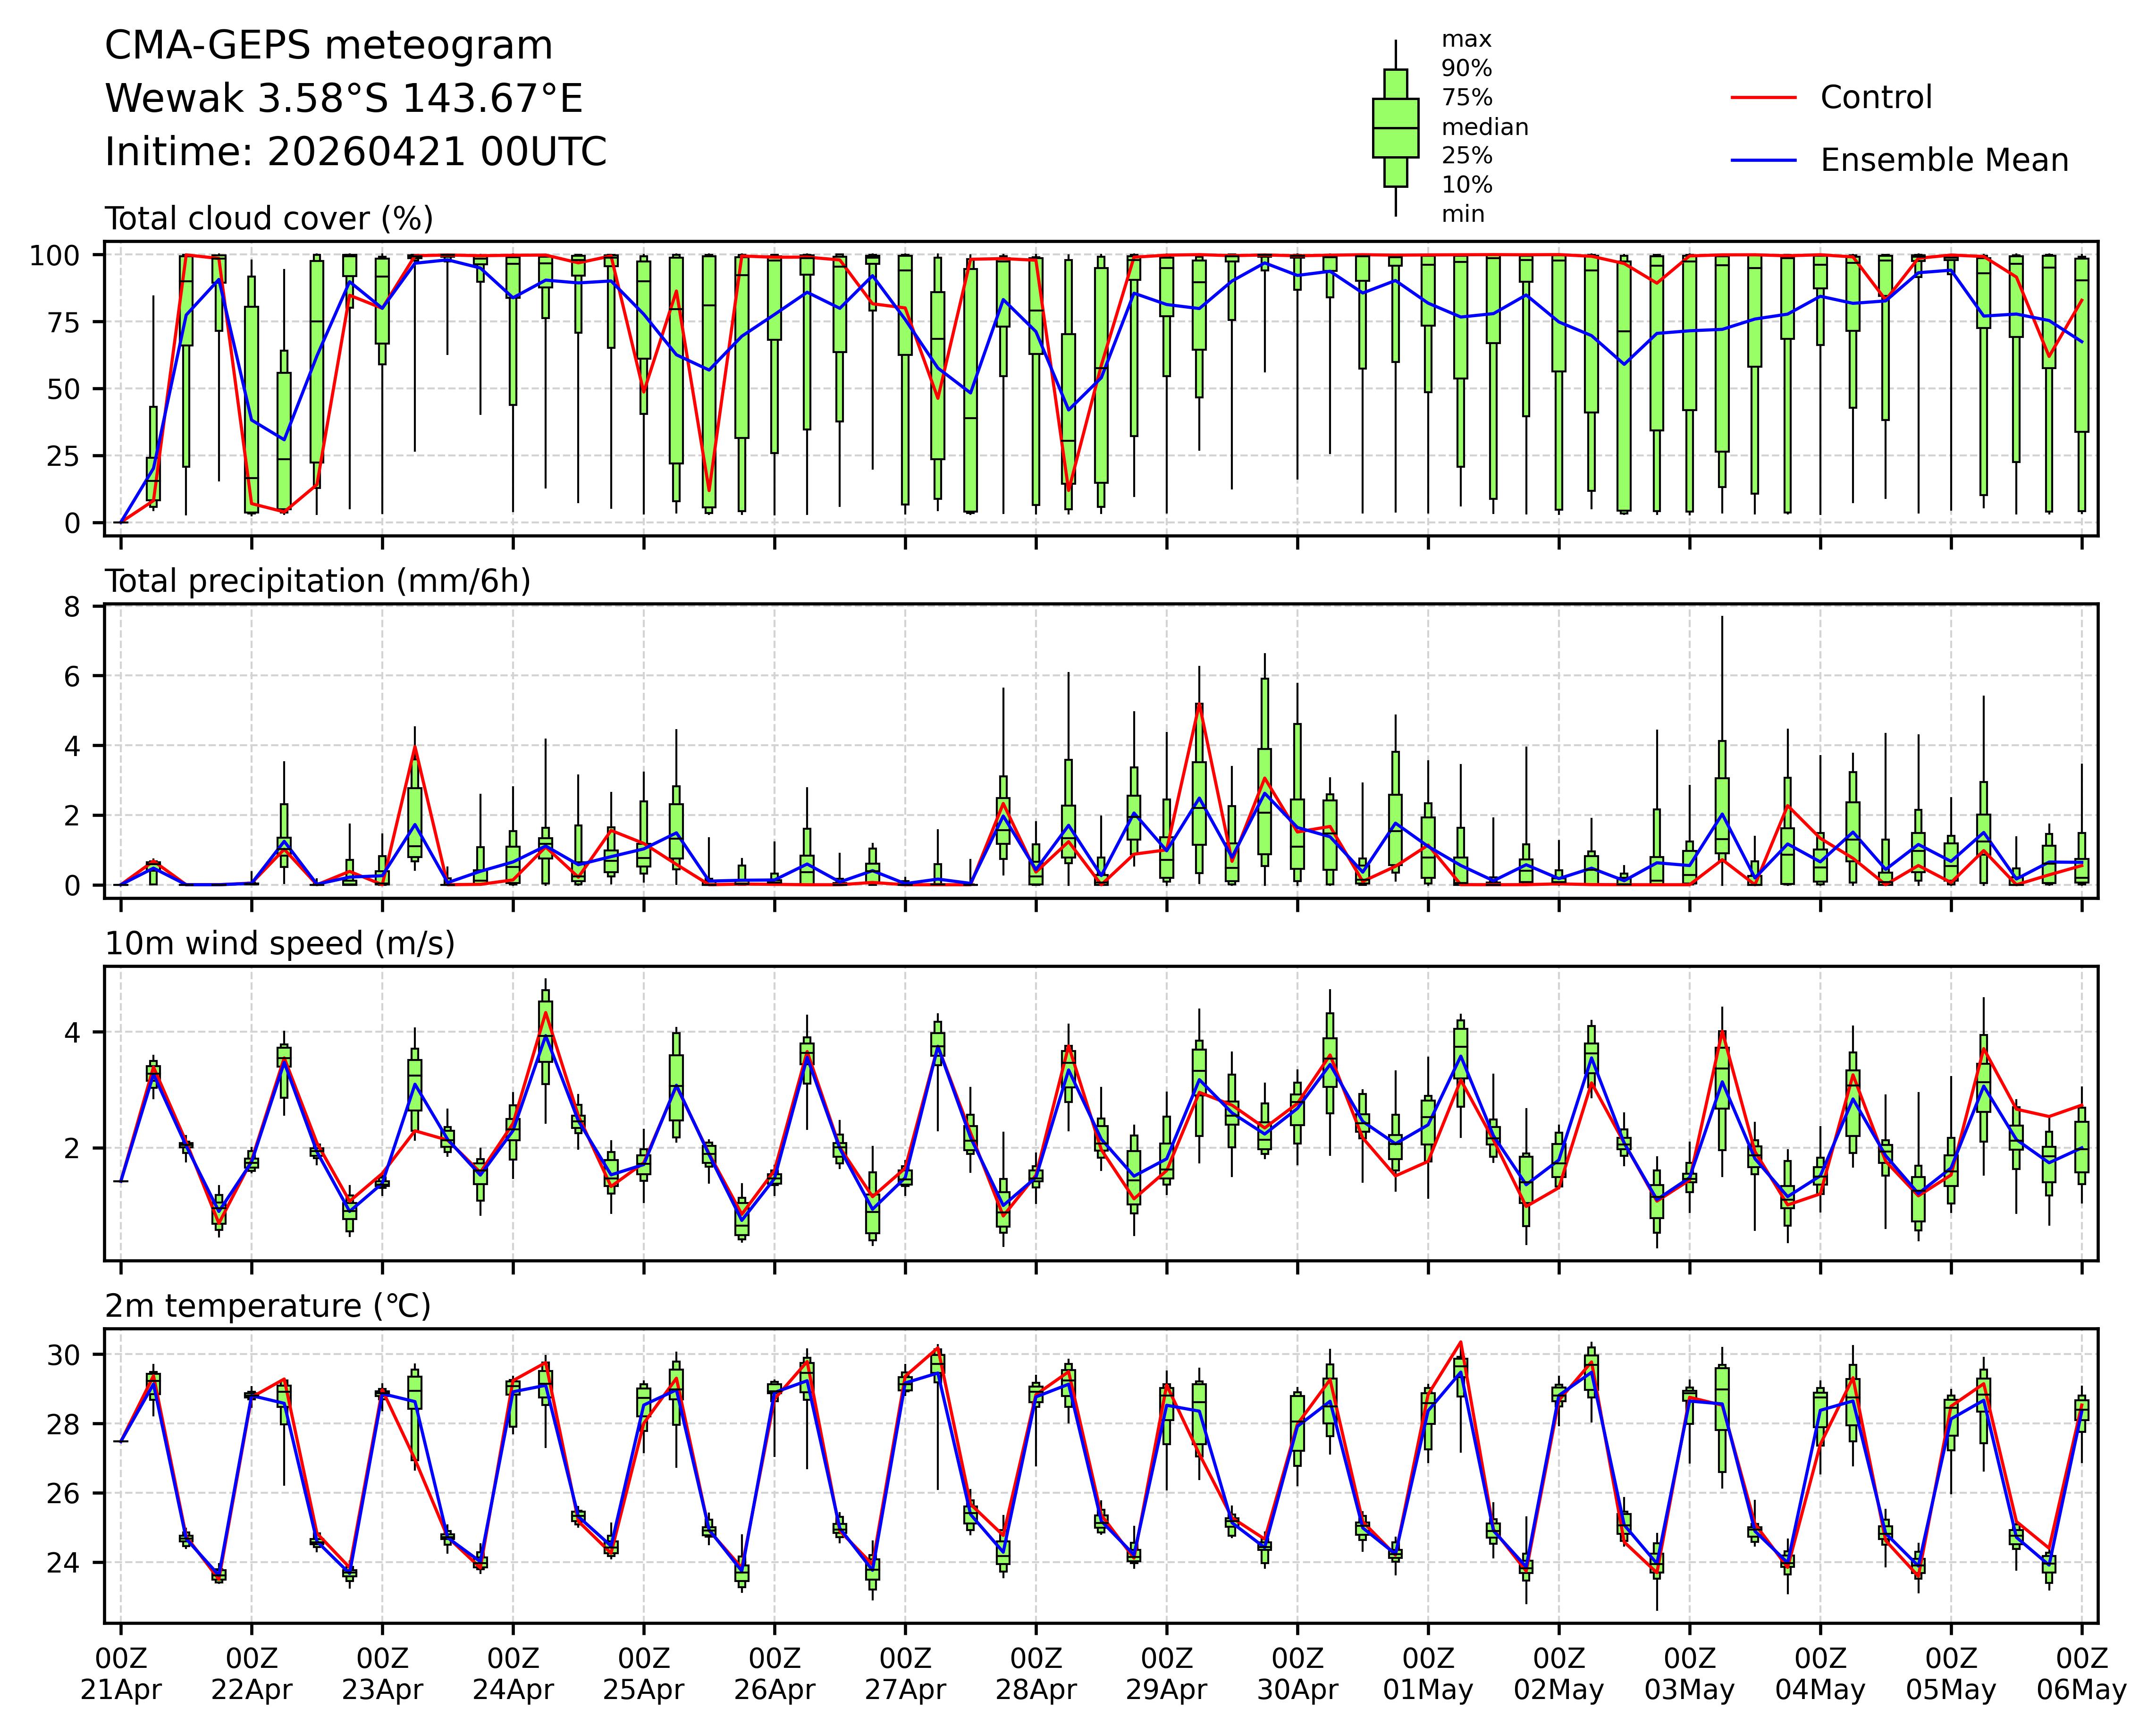Click the '00Z 24Apr' x-axis label

(513, 1675)
